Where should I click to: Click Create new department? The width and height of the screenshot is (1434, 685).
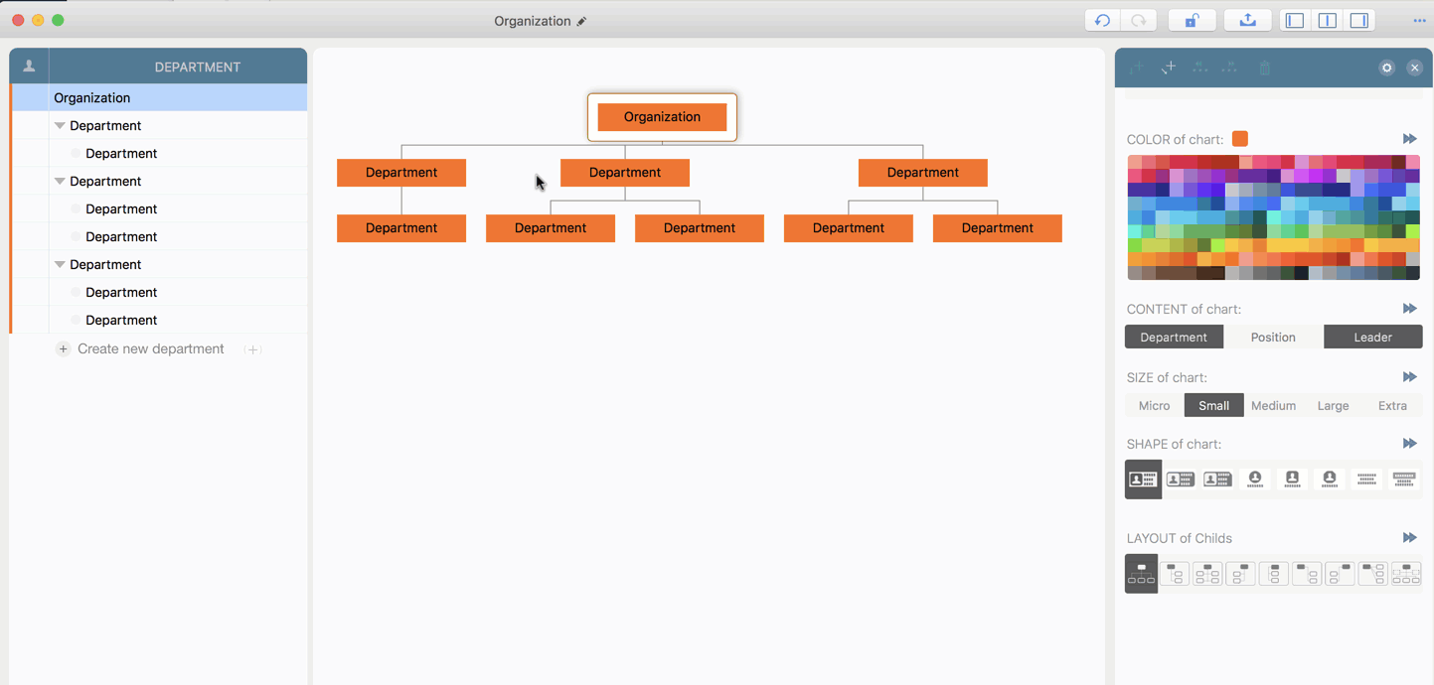150,349
